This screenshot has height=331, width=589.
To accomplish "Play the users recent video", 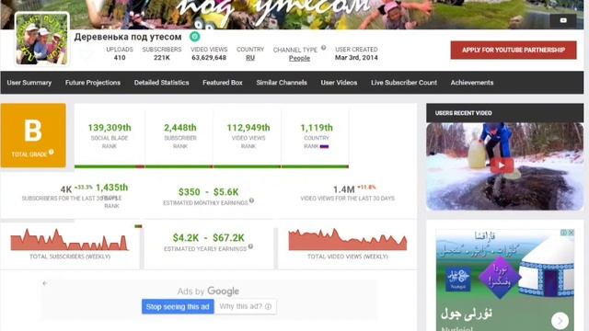I will tap(501, 165).
